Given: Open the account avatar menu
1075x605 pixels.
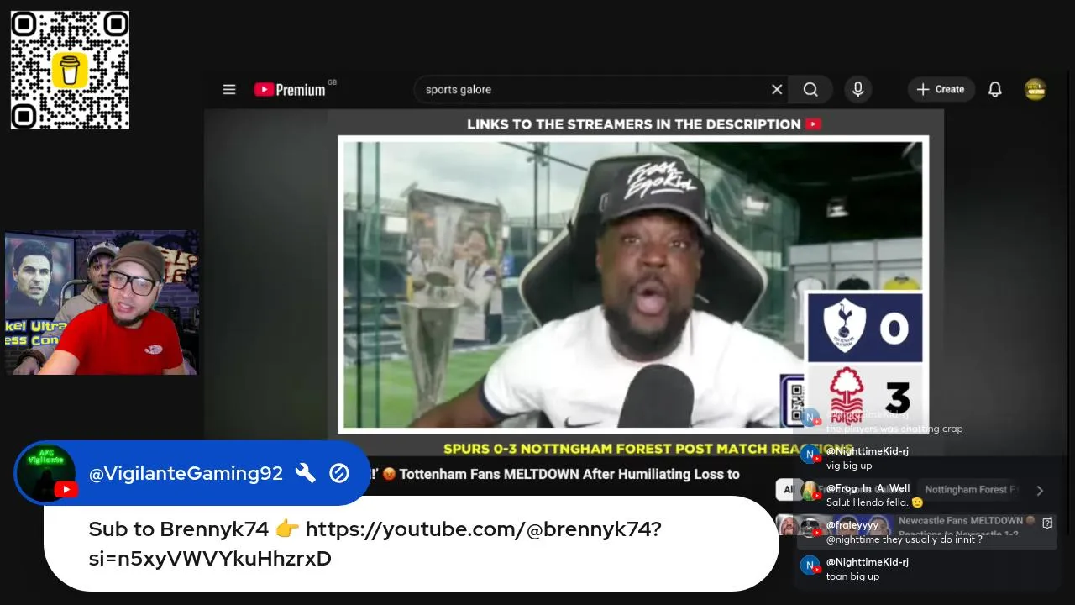Looking at the screenshot, I should pos(1036,89).
